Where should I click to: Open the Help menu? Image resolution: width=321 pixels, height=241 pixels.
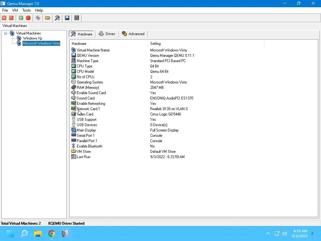[39, 10]
